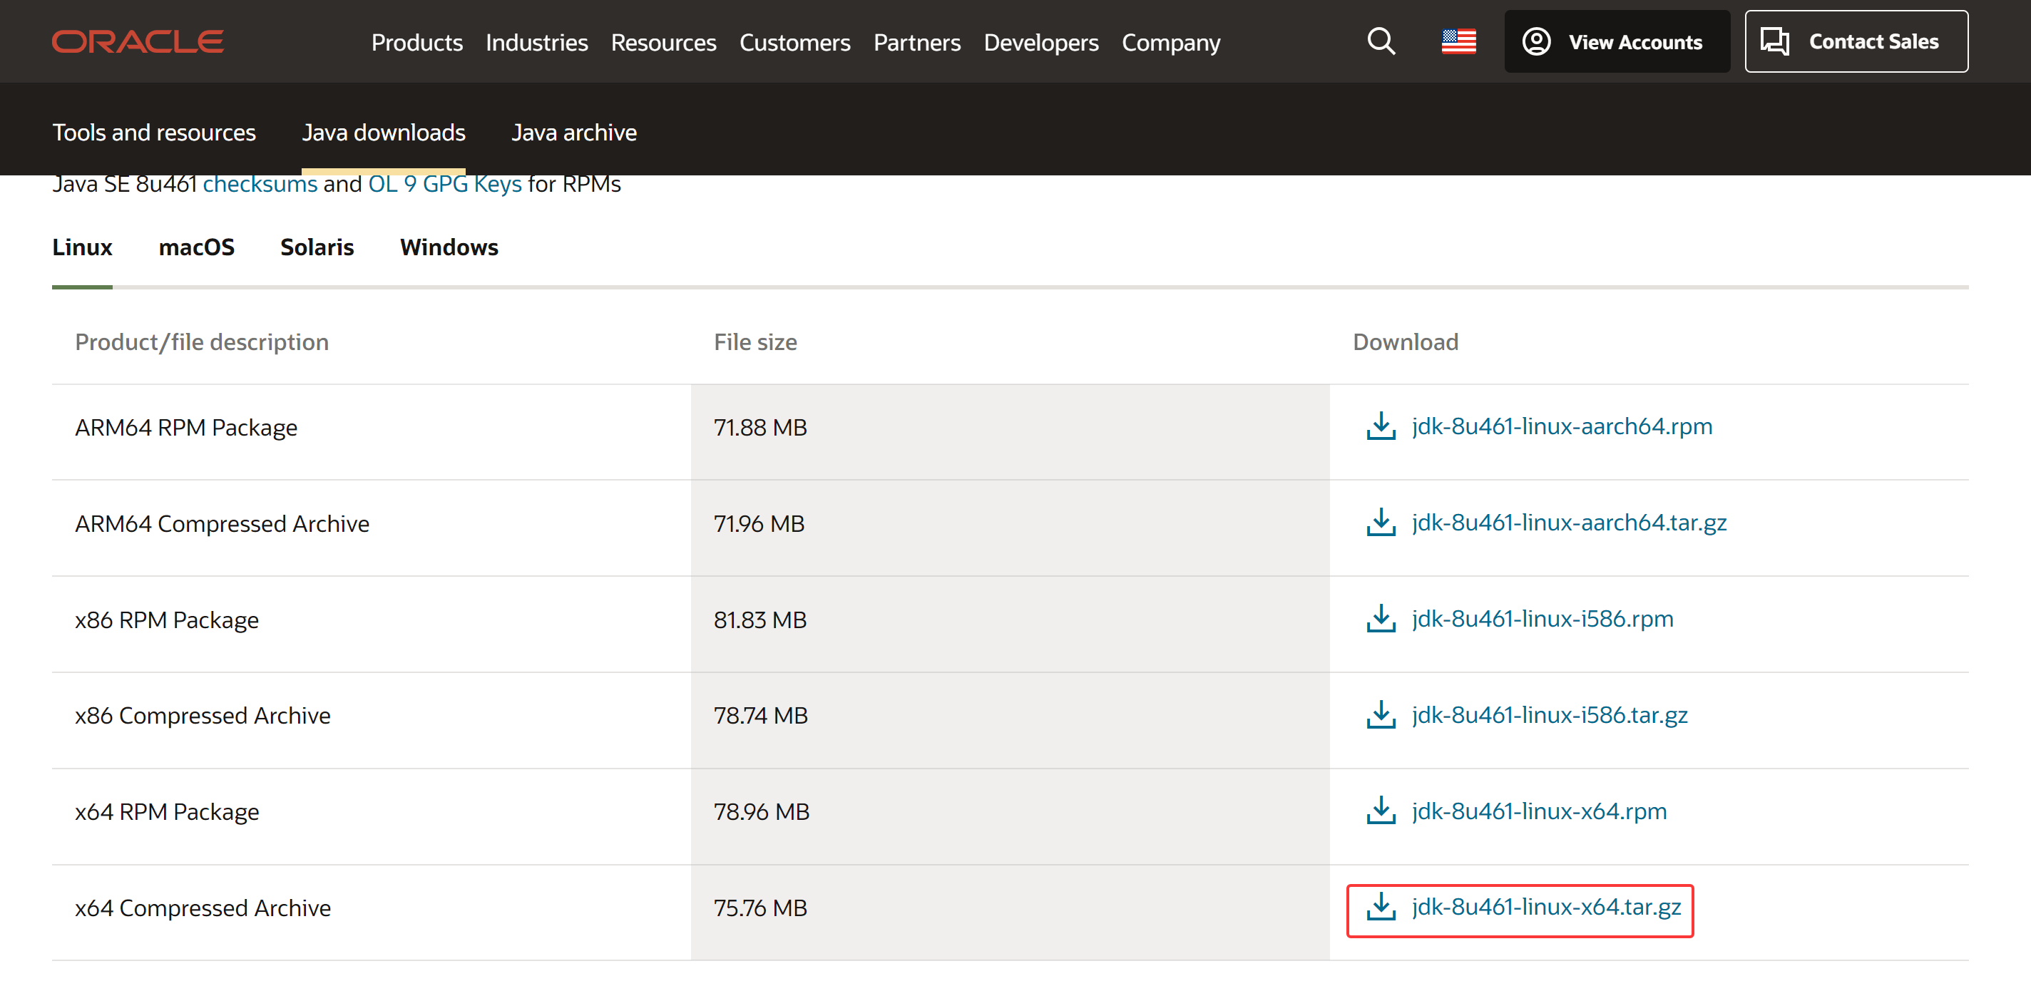Click the US flag country selector
This screenshot has height=981, width=2031.
tap(1458, 41)
